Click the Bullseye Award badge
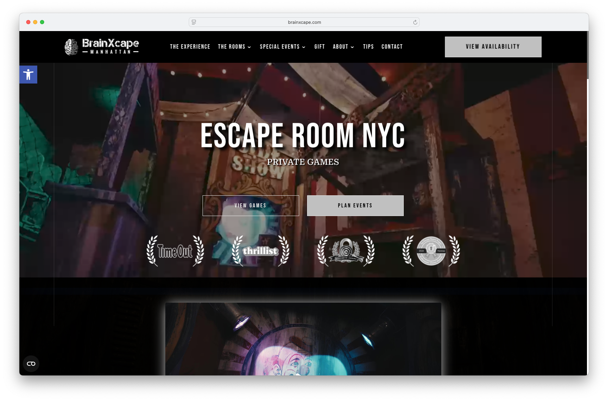The width and height of the screenshot is (608, 401). (x=346, y=251)
